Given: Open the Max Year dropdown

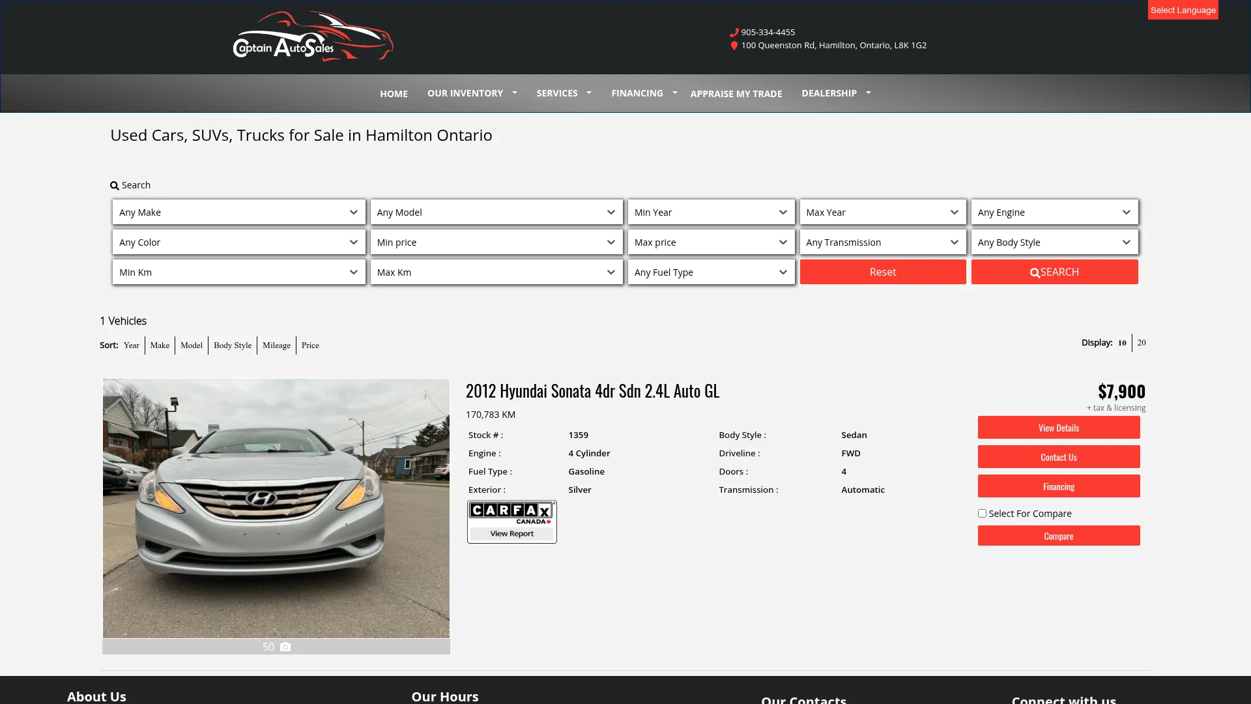Looking at the screenshot, I should 883,212.
